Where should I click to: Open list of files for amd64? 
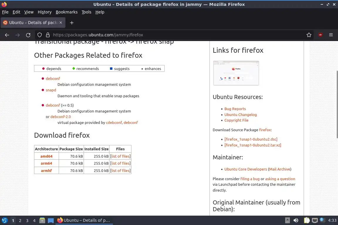121,156
